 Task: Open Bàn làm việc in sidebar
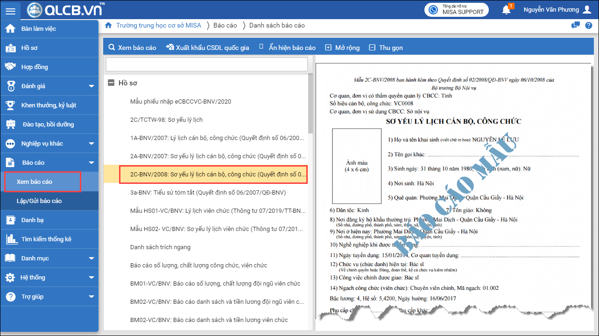click(38, 29)
